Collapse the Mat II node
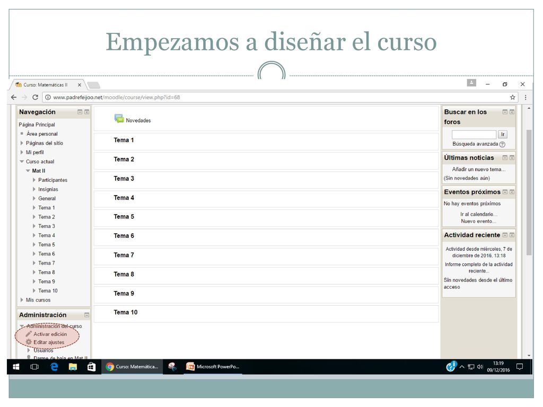Screen dimensions: 543x407 [28, 171]
